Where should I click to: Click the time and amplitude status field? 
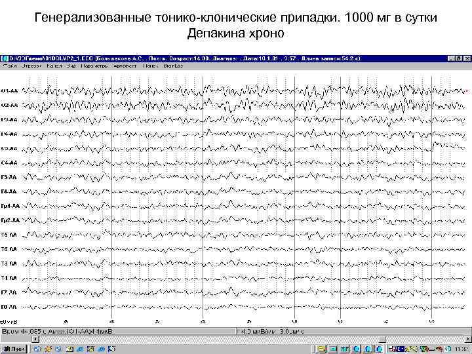tap(118, 332)
